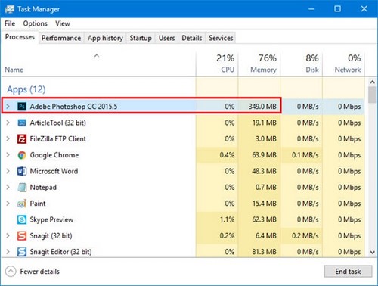Click the Paint app icon
Viewport: 378px width, 286px height.
click(x=22, y=204)
